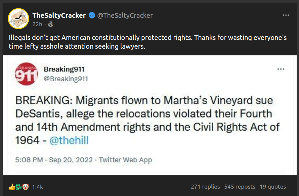
Task: Open the post's more options menu
Action: pyautogui.click(x=286, y=15)
